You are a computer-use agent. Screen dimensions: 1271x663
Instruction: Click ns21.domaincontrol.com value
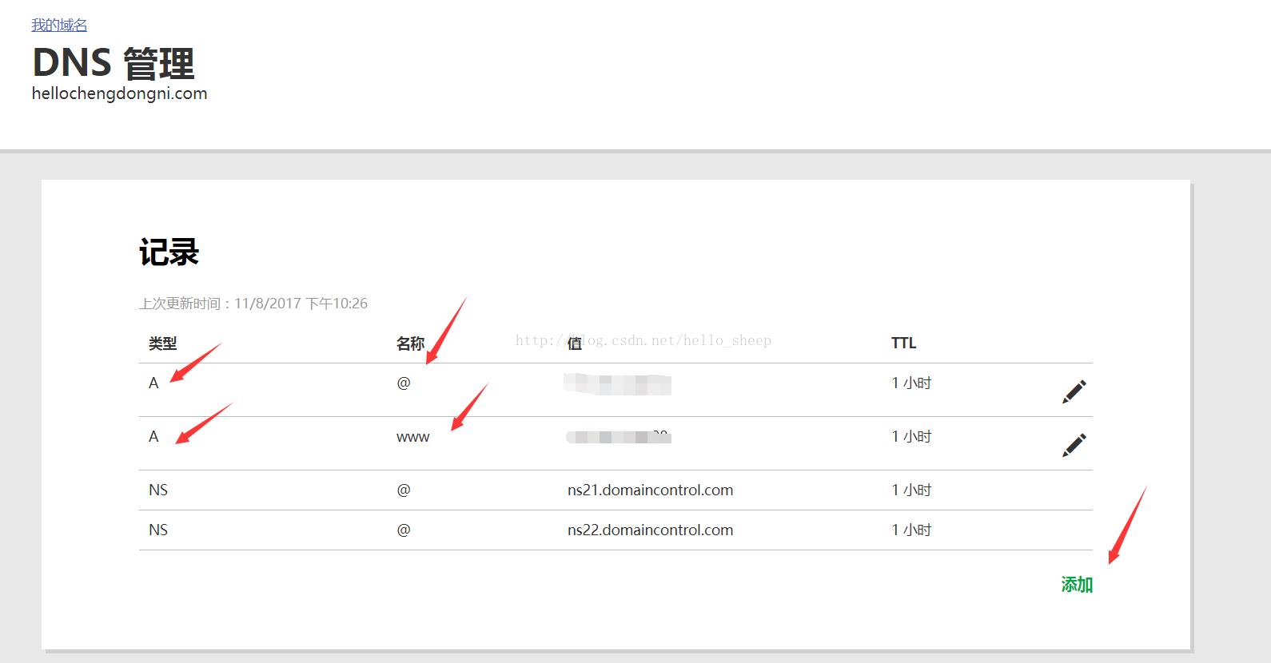650,490
